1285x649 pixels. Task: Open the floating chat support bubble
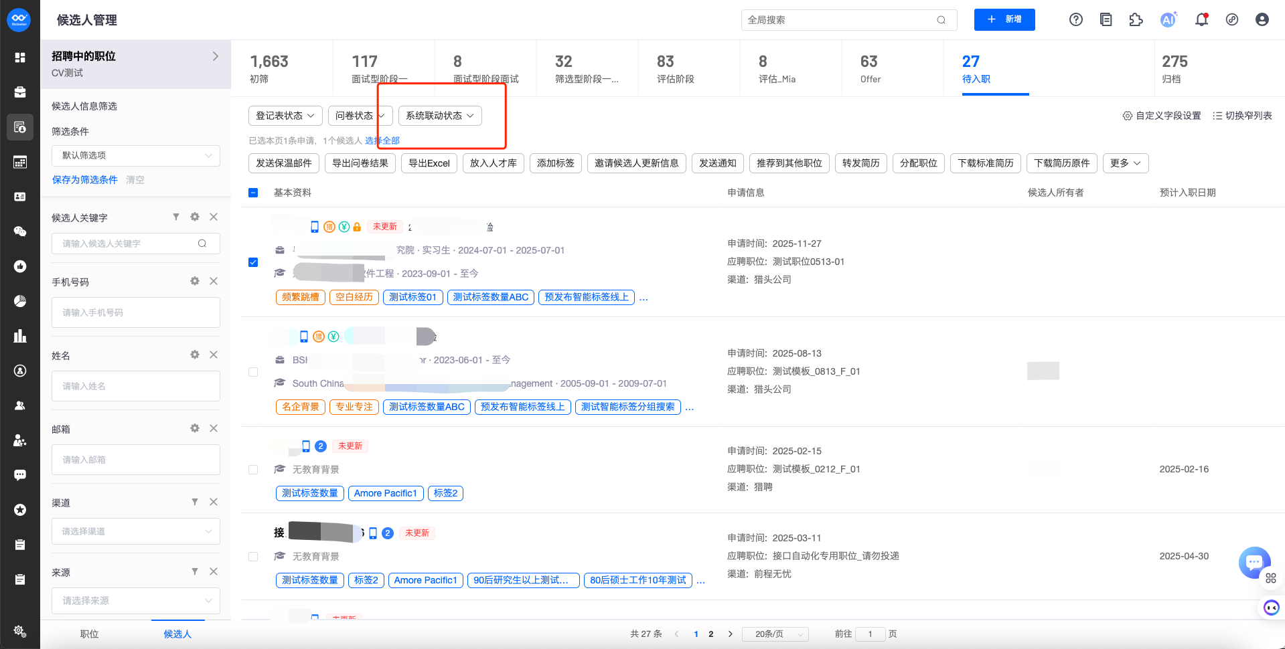1255,562
